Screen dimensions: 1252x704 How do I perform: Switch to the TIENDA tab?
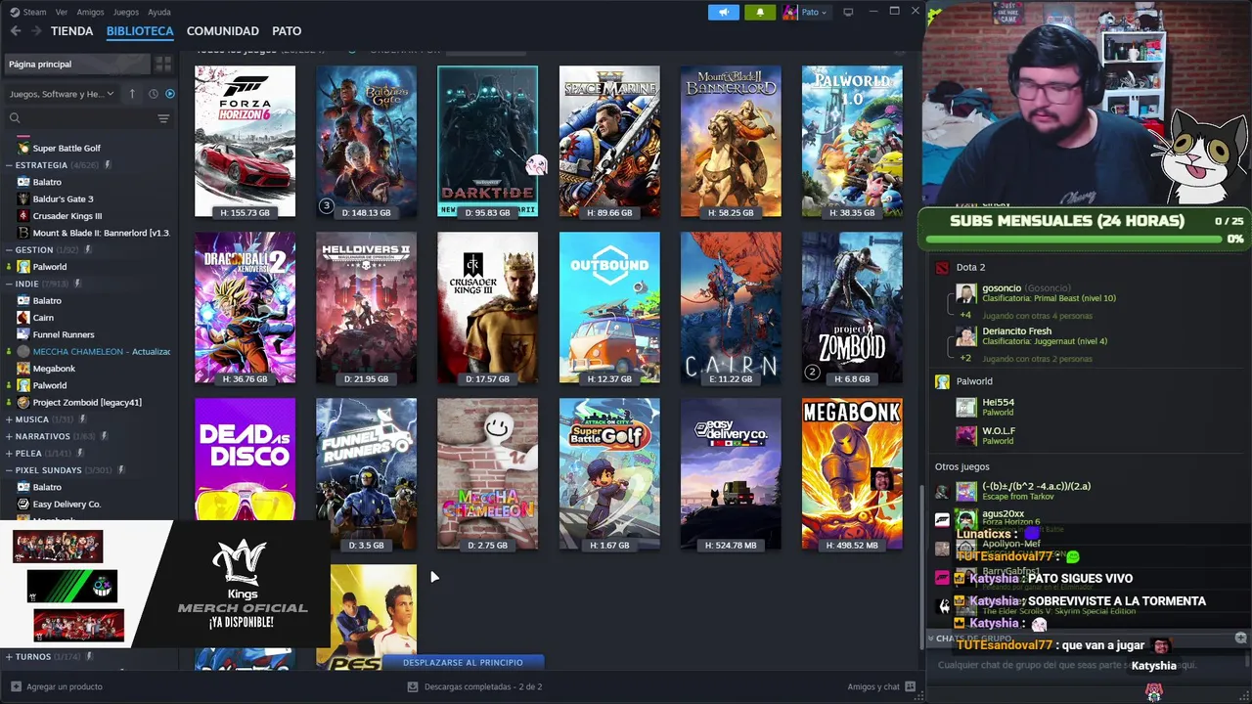[72, 31]
